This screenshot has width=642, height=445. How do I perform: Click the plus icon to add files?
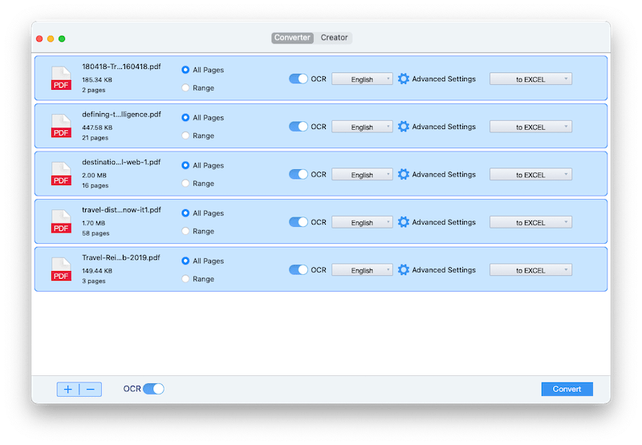68,390
